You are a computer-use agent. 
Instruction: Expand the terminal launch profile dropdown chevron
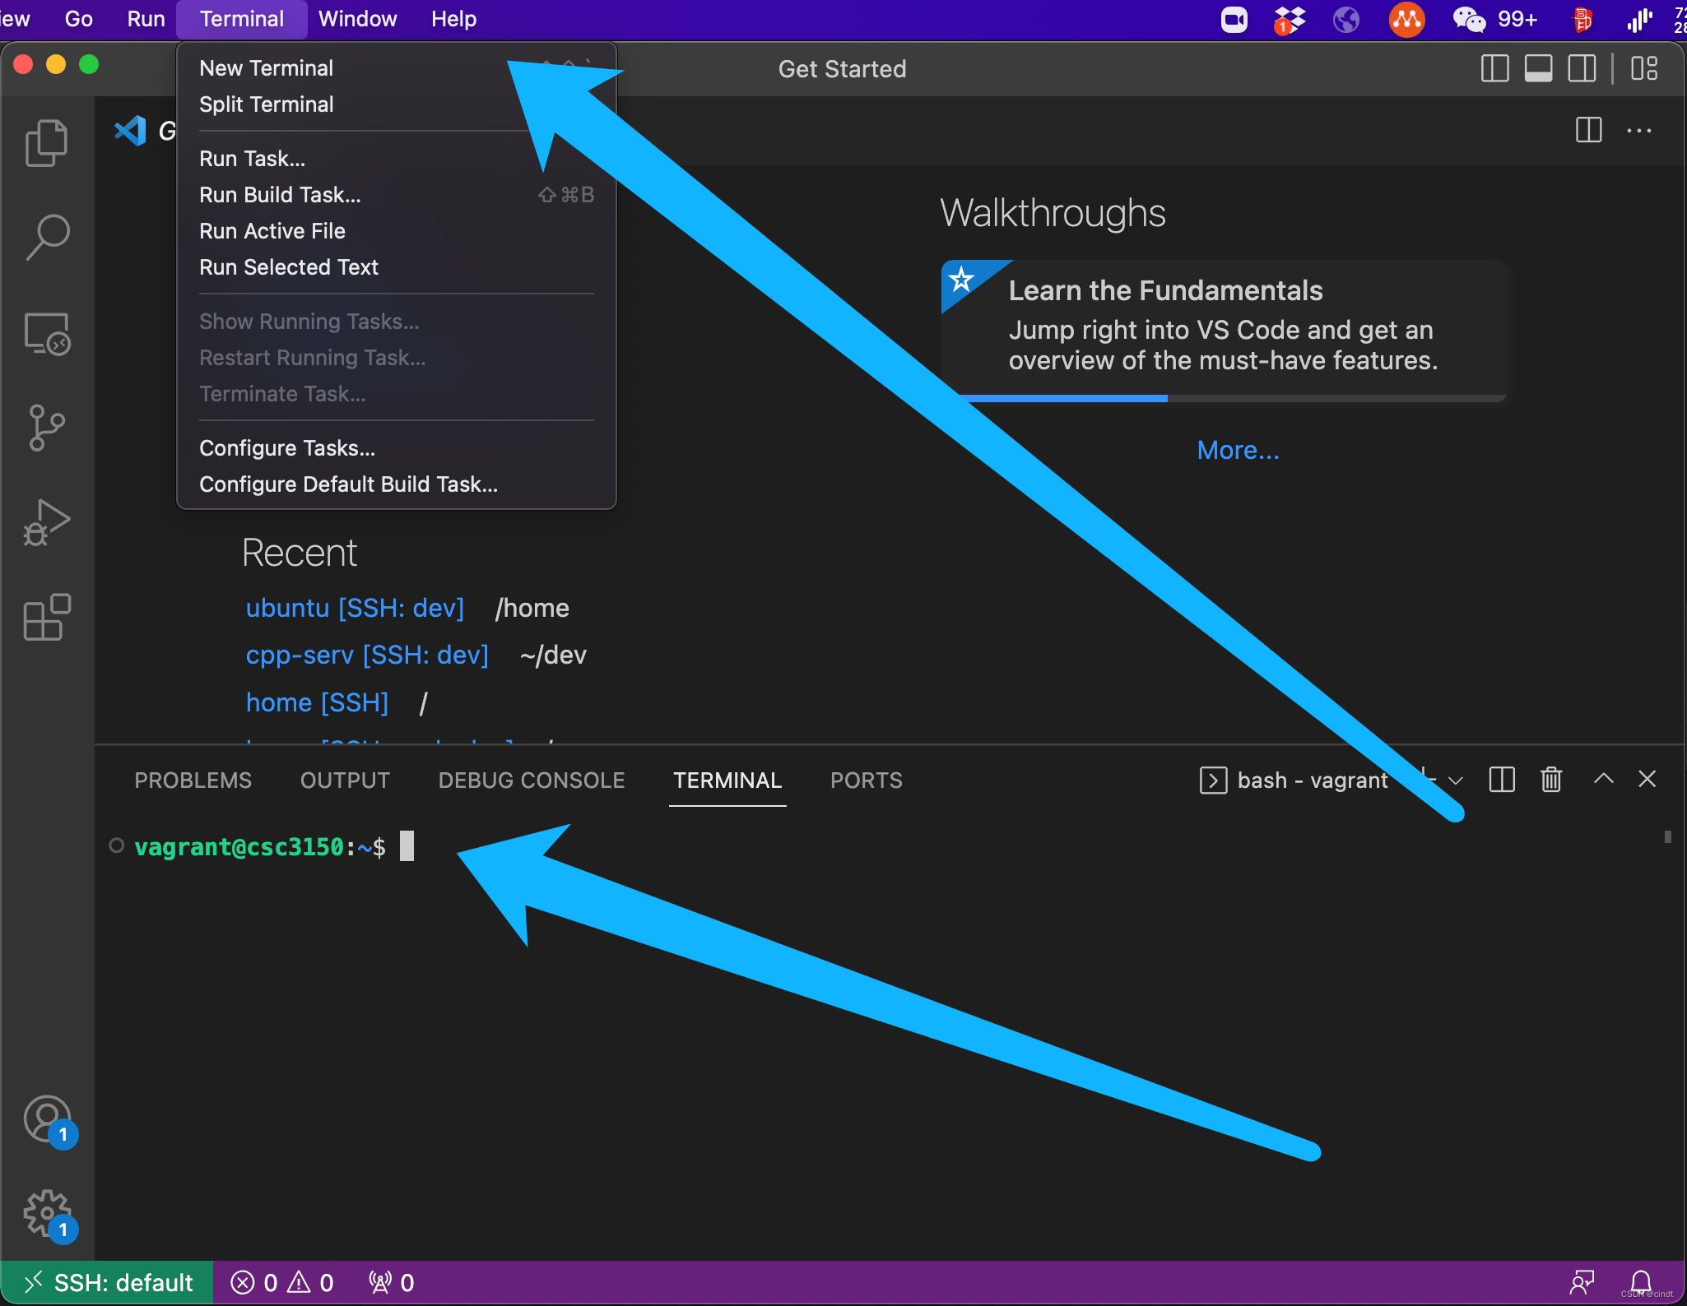(x=1456, y=780)
